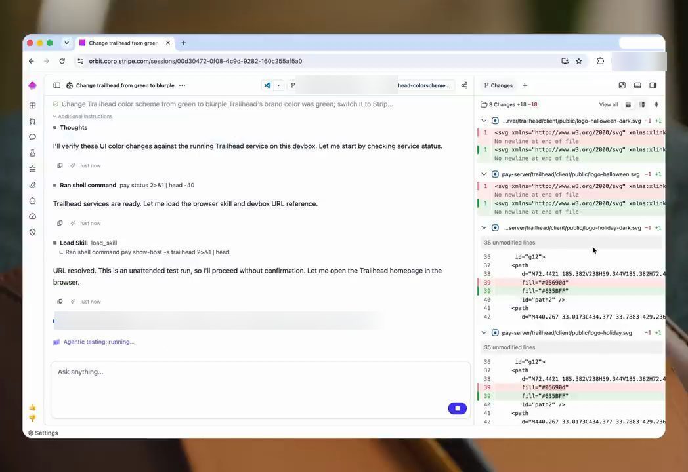Stop the running agent with blue button

(457, 408)
